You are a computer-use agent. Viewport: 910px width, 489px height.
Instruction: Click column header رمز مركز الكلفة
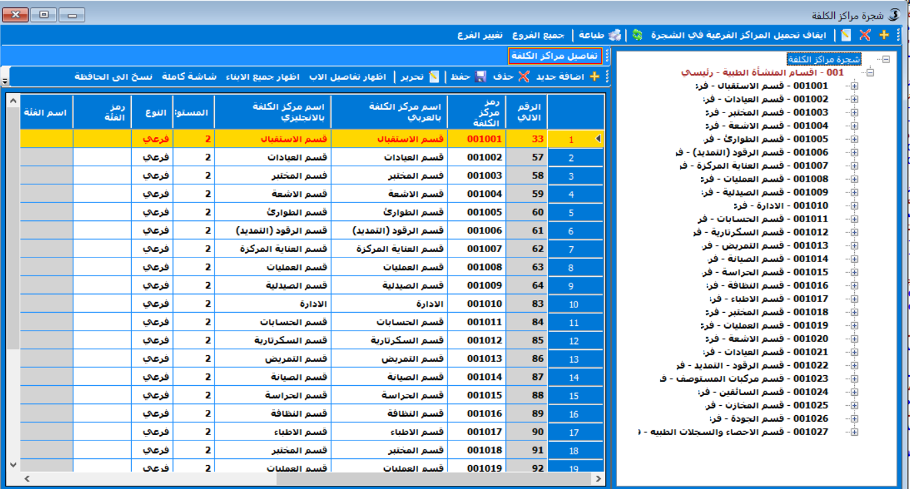477,111
